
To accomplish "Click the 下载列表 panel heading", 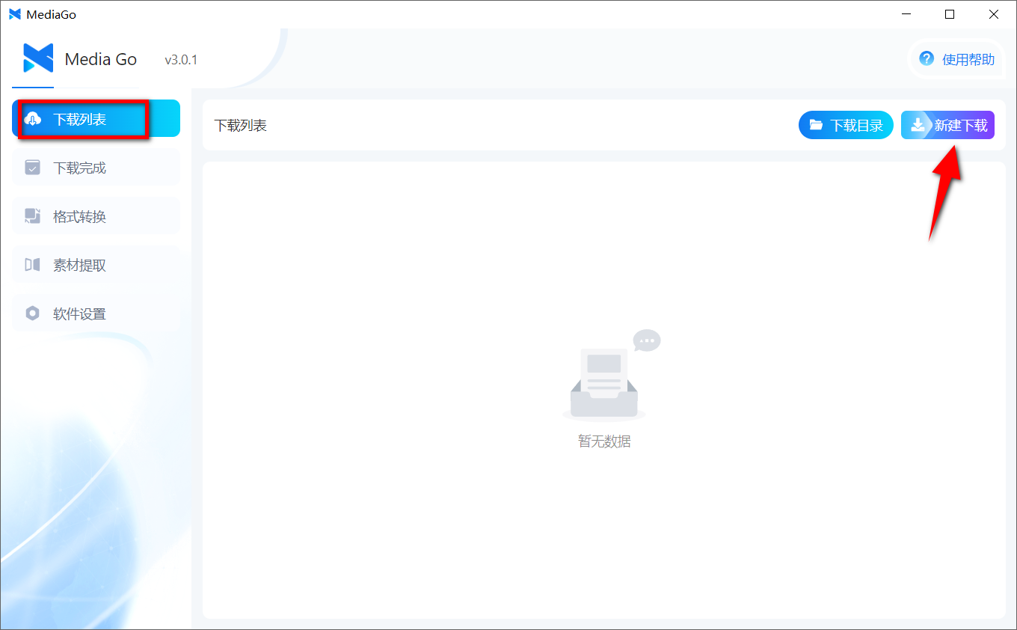I will [x=241, y=126].
